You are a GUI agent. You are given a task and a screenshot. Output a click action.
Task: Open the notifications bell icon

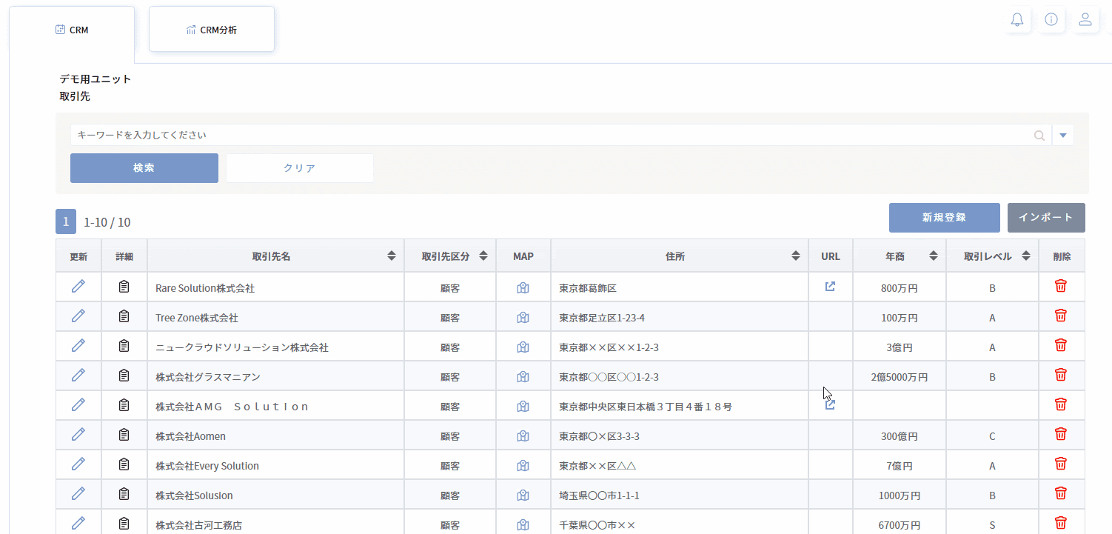point(1017,20)
